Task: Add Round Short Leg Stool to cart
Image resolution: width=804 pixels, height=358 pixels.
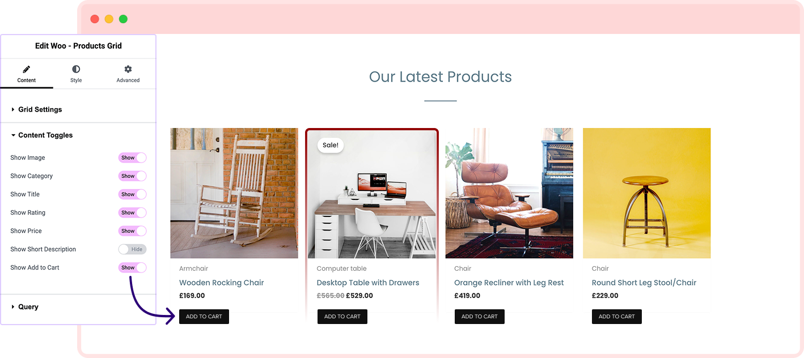Action: point(617,317)
